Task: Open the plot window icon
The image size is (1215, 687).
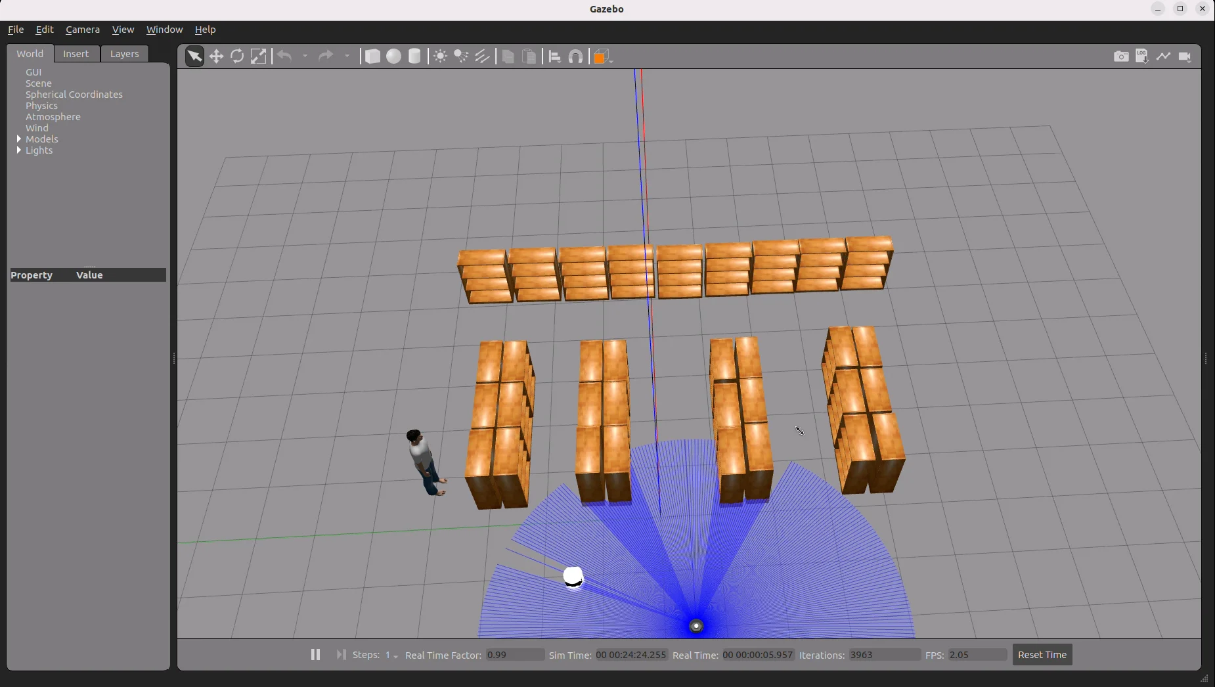Action: tap(1163, 56)
